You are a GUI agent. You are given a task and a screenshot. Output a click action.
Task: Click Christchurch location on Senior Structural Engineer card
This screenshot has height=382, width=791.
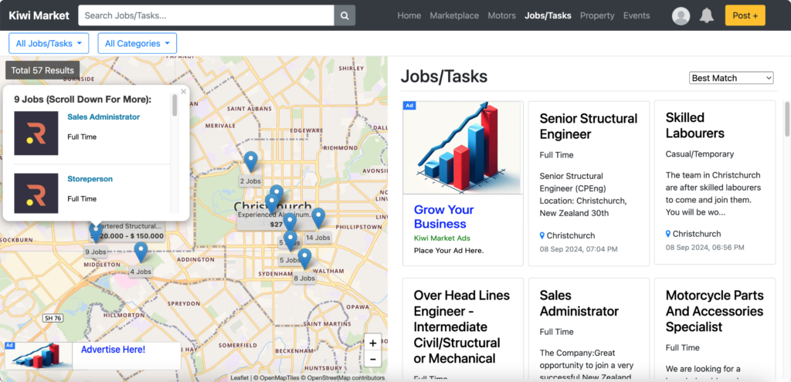point(571,235)
